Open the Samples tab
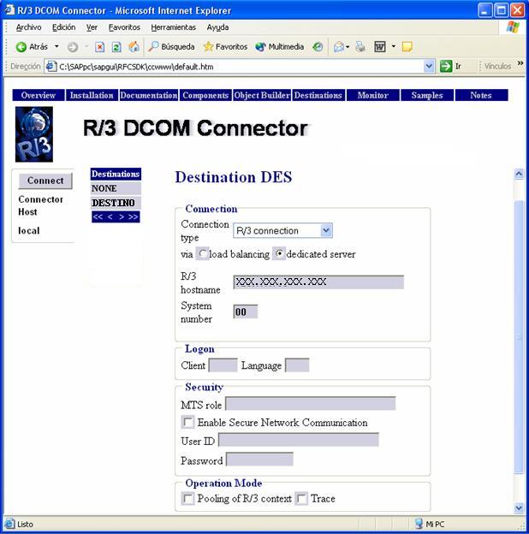Screen dimensions: 529x534 pos(427,95)
